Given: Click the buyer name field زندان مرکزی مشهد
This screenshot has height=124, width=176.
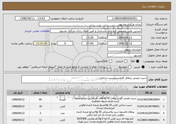Looking at the screenshot, I should pos(90,24).
